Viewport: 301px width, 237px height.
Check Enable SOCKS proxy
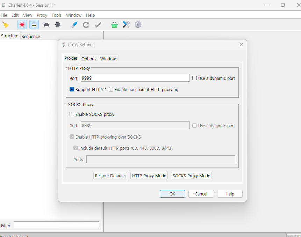[72, 114]
